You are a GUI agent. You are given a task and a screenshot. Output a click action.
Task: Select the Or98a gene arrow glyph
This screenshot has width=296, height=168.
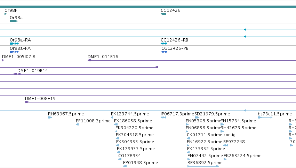tap(14, 21)
